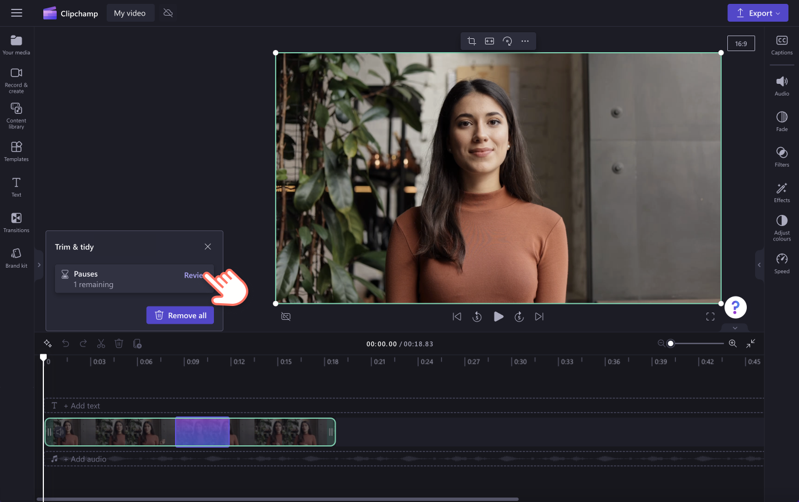Click the fit timeline to screen icon
799x502 pixels.
click(751, 343)
